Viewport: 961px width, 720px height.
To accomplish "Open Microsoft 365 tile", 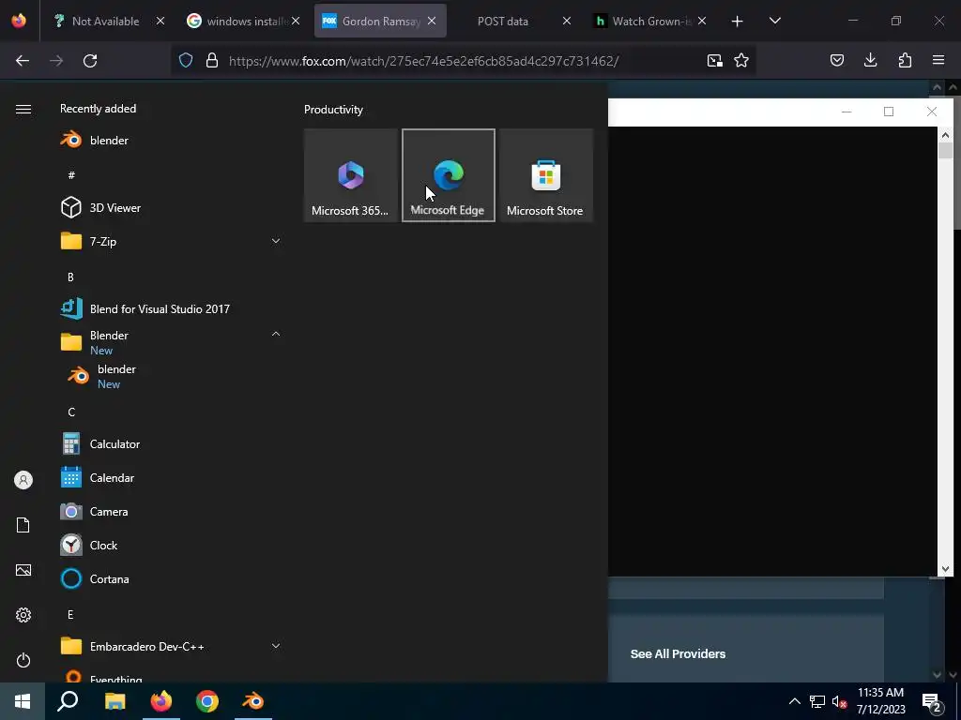I will (x=351, y=175).
